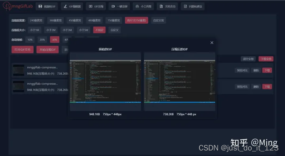Click the 压缩后大小 label
Image resolution: width=285 pixels, height=156 pixels.
click(18, 30)
